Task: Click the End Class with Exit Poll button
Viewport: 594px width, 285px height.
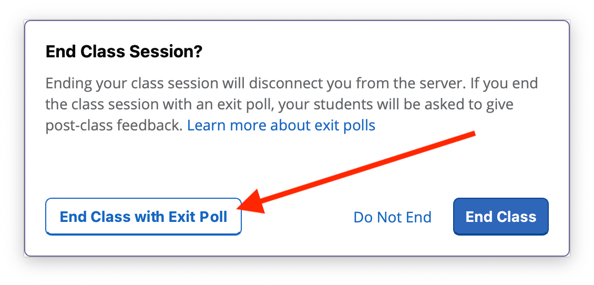Action: [x=143, y=217]
